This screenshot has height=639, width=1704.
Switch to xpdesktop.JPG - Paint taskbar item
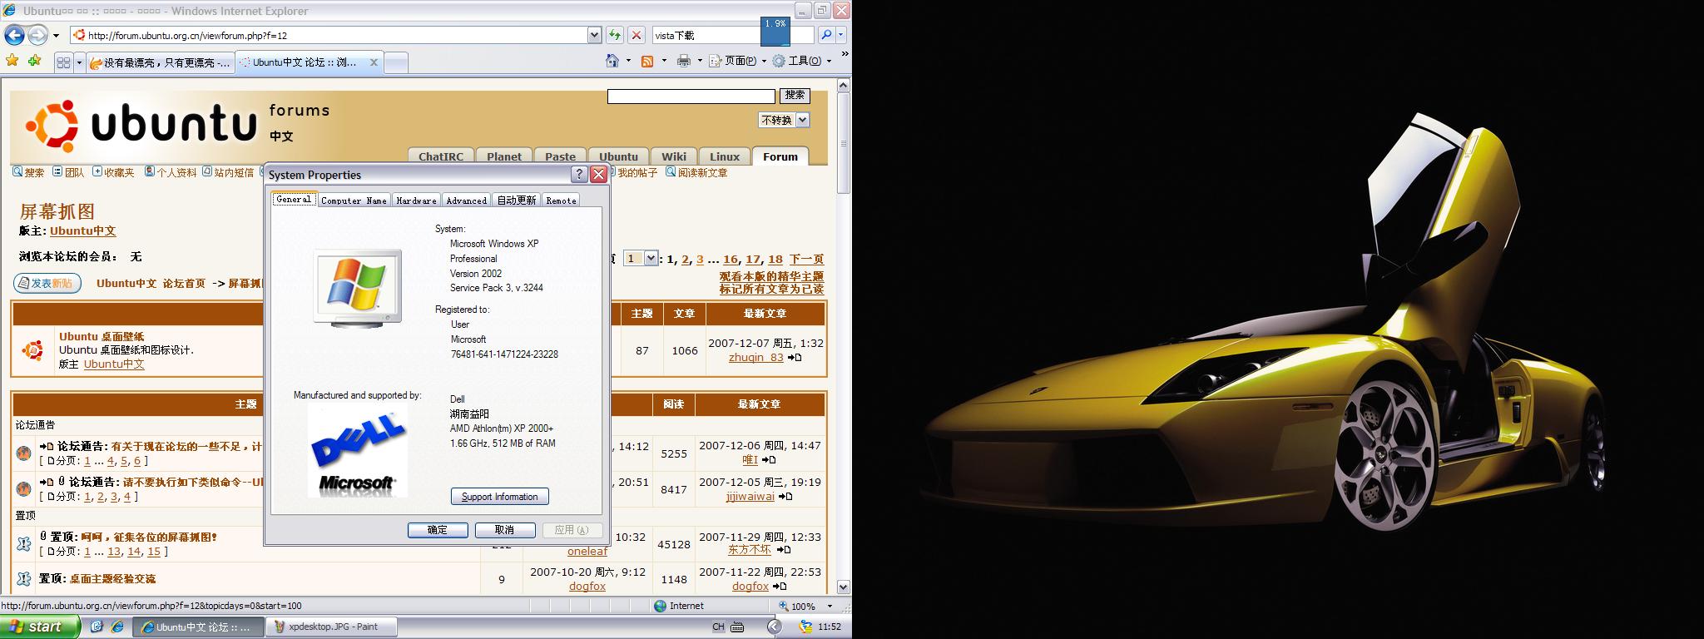click(x=331, y=627)
